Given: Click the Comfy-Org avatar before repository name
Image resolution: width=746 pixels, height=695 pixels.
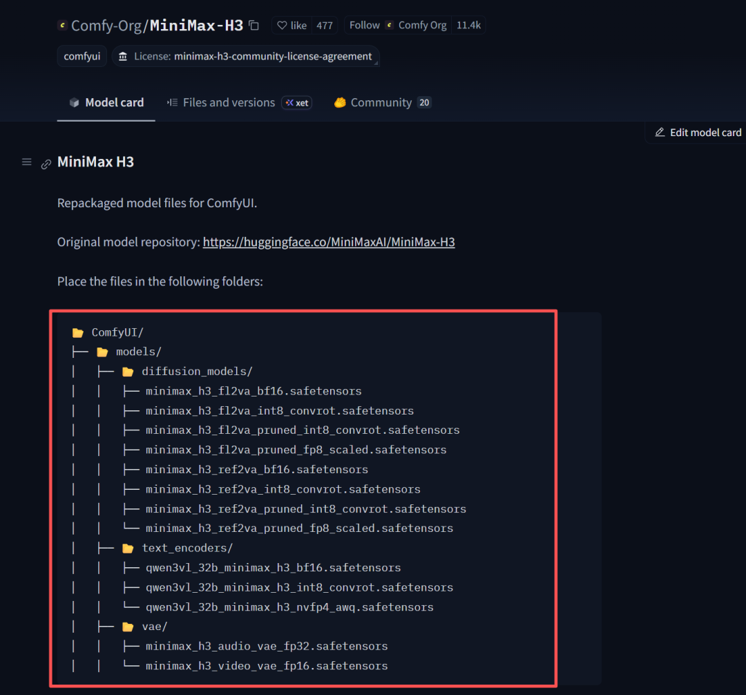Looking at the screenshot, I should 62,25.
